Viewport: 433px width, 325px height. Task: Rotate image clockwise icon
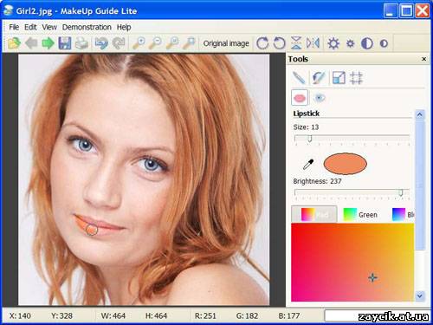262,43
